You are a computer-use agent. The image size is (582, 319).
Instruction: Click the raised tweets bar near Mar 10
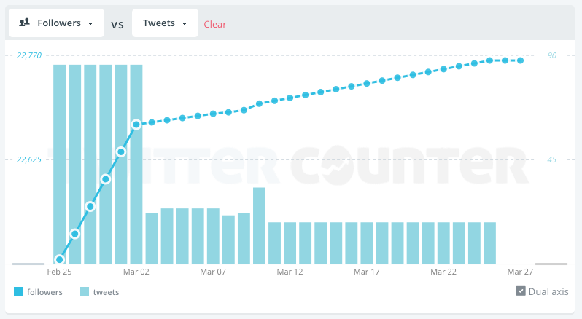click(x=259, y=224)
